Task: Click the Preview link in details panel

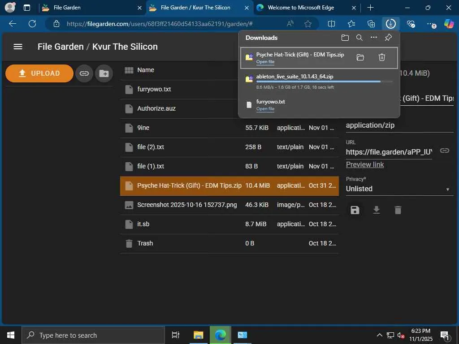Action: [365, 165]
